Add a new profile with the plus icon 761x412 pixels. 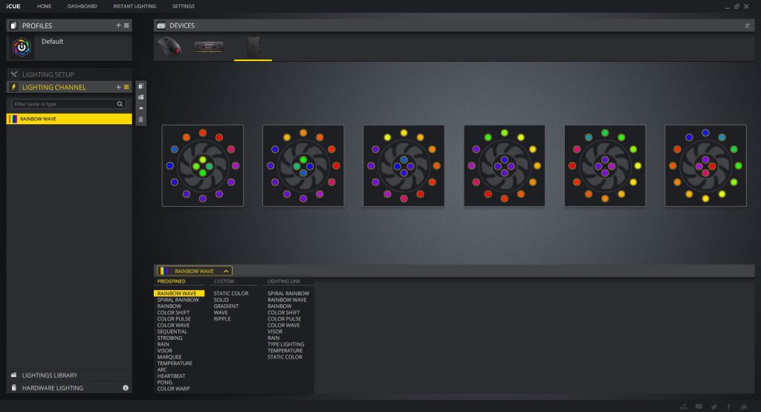pyautogui.click(x=118, y=25)
